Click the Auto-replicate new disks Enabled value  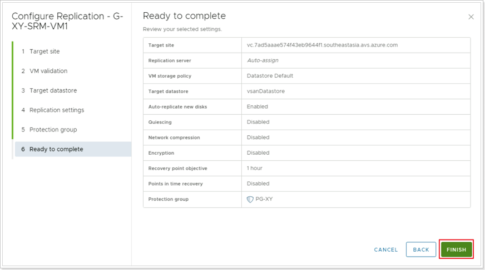pyautogui.click(x=257, y=106)
